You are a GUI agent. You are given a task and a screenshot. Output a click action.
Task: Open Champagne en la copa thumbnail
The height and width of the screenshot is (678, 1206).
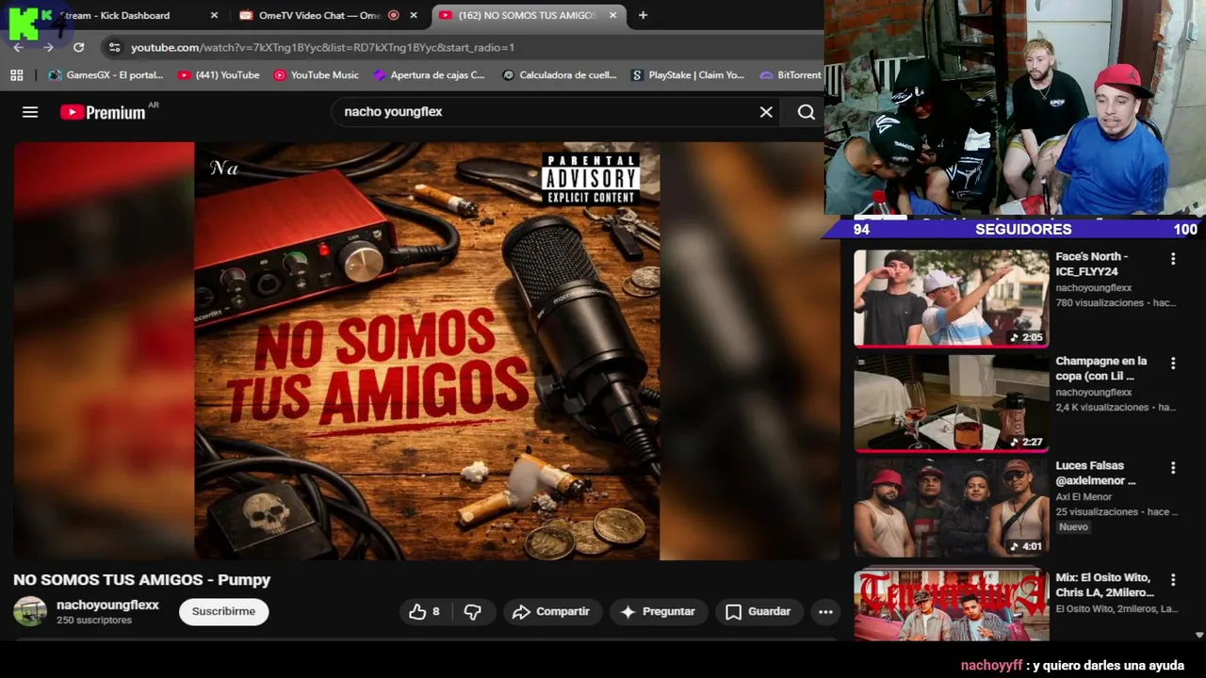(x=951, y=403)
